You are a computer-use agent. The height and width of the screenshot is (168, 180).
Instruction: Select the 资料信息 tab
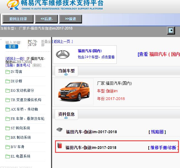click(x=66, y=115)
